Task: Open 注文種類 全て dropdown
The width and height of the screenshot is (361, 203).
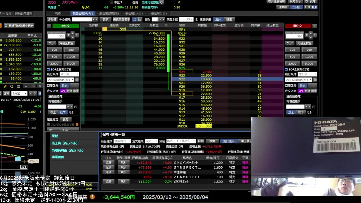Action: [x=151, y=141]
